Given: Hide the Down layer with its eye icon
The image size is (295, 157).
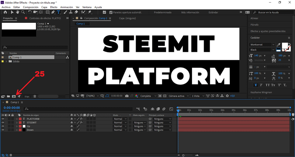Looking at the screenshot, I should pos(3,130).
